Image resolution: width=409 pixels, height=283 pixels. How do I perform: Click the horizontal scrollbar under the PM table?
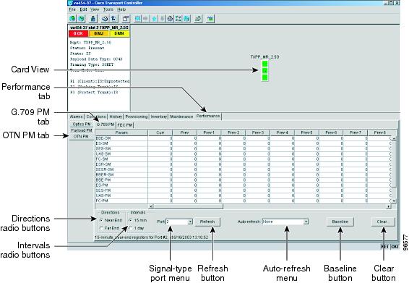270,206
